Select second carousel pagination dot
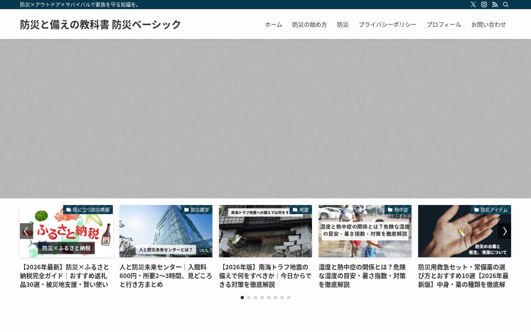 (249, 298)
